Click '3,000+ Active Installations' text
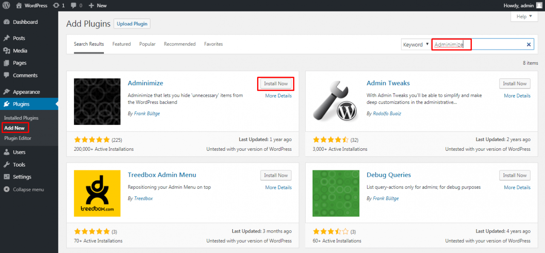This screenshot has height=253, width=545. pyautogui.click(x=340, y=149)
